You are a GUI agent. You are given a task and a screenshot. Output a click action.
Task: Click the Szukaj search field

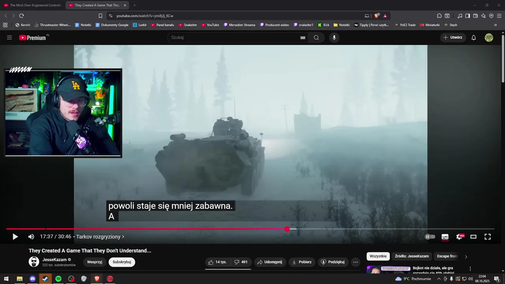coord(235,37)
